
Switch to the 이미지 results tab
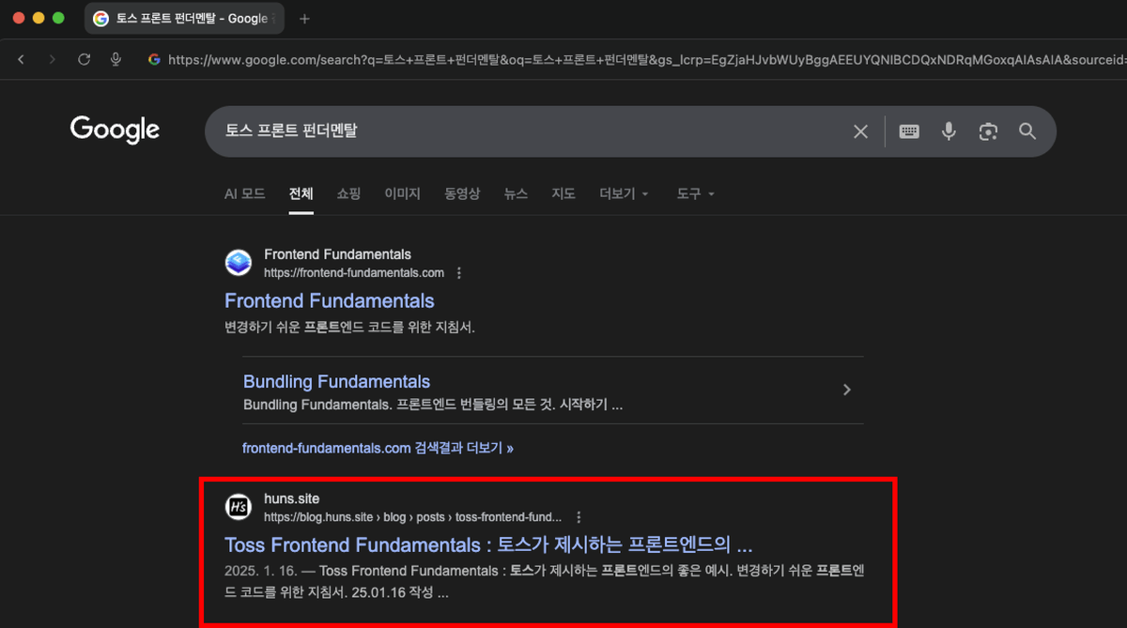(402, 193)
